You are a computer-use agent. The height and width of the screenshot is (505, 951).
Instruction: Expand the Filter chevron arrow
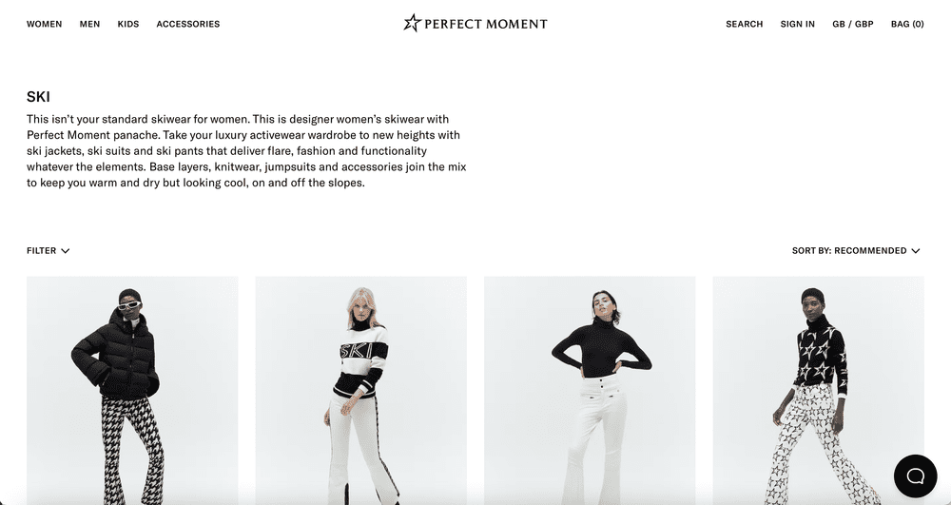[66, 251]
